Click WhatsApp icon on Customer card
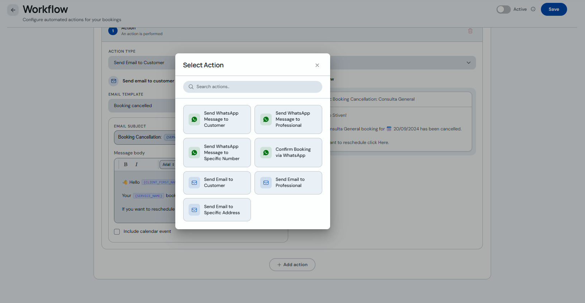 point(194,119)
